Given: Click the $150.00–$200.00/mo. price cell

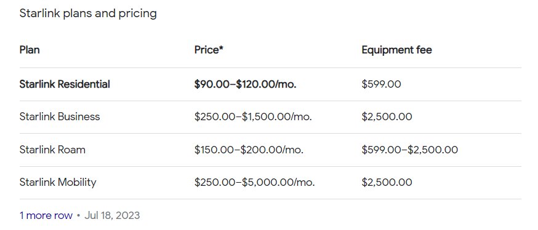Looking at the screenshot, I should (249, 150).
